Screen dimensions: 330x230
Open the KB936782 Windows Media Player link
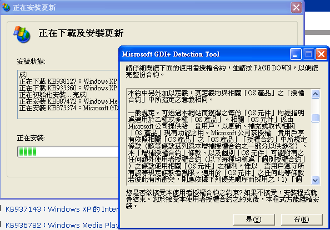click(62, 225)
